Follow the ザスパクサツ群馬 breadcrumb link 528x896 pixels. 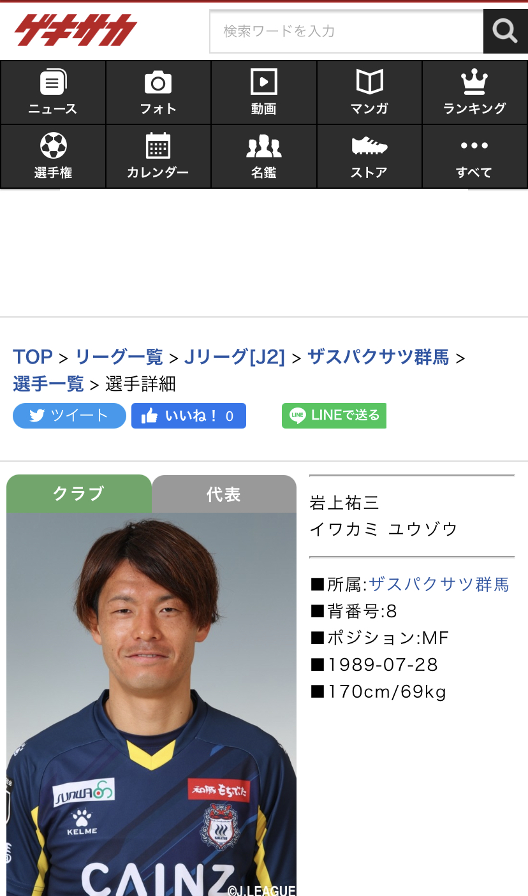[x=378, y=357]
